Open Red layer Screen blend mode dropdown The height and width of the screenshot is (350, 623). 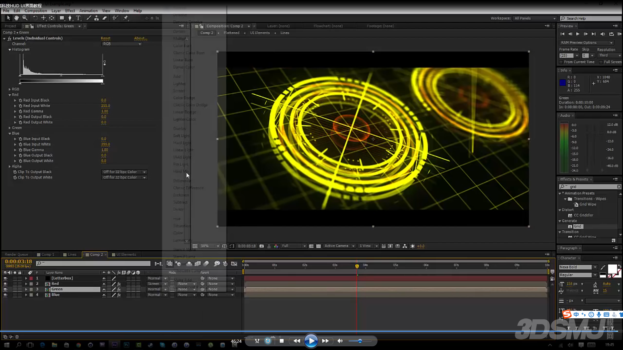click(x=157, y=284)
